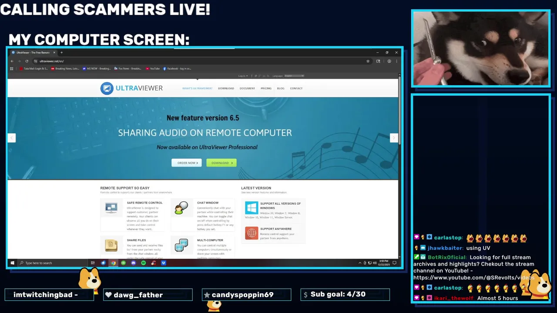Click the Chat Window heading
This screenshot has width=557, height=313.
point(208,203)
